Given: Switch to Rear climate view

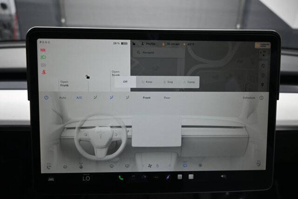Looking at the screenshot, I should (x=167, y=98).
